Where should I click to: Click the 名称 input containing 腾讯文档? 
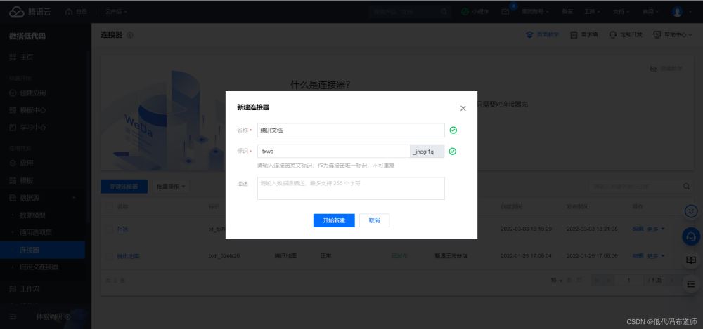pyautogui.click(x=351, y=130)
